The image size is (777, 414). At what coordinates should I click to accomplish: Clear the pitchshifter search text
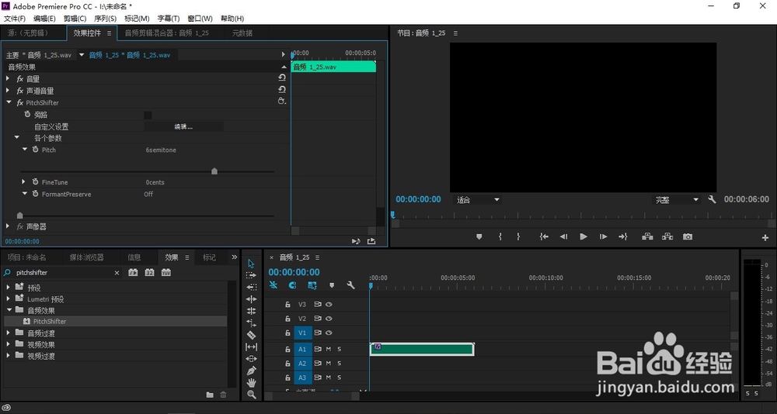click(x=117, y=273)
